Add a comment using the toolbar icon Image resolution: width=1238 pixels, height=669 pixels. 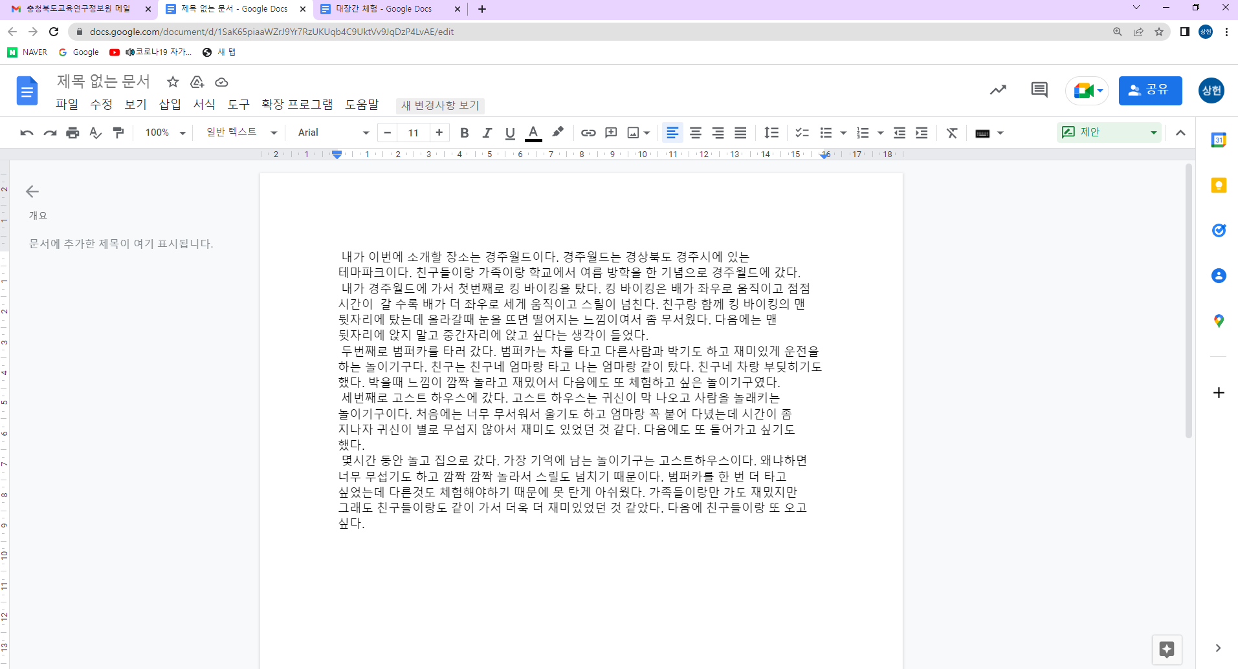611,133
